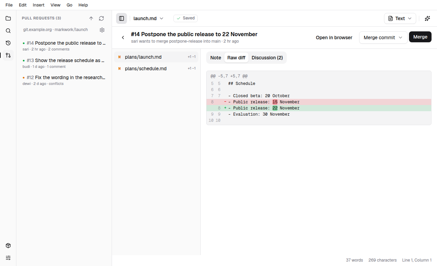437x266 pixels.
Task: Click the 269 characters status entry
Action: click(383, 260)
